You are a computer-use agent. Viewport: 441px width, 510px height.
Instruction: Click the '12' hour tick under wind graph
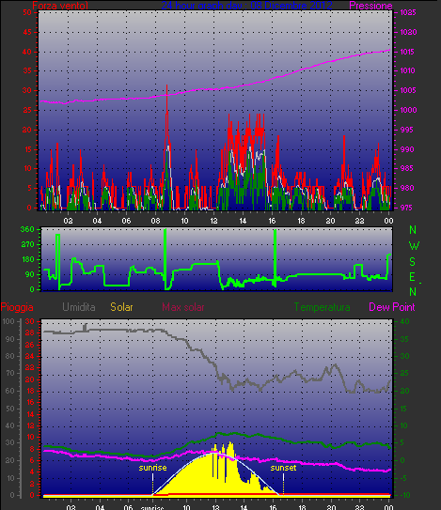coord(213,221)
